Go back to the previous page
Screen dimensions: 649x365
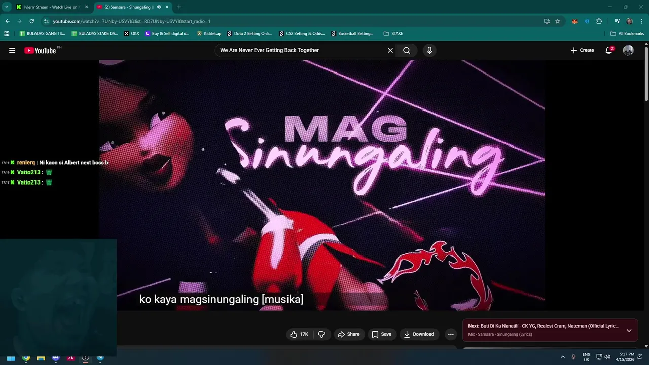click(x=7, y=21)
